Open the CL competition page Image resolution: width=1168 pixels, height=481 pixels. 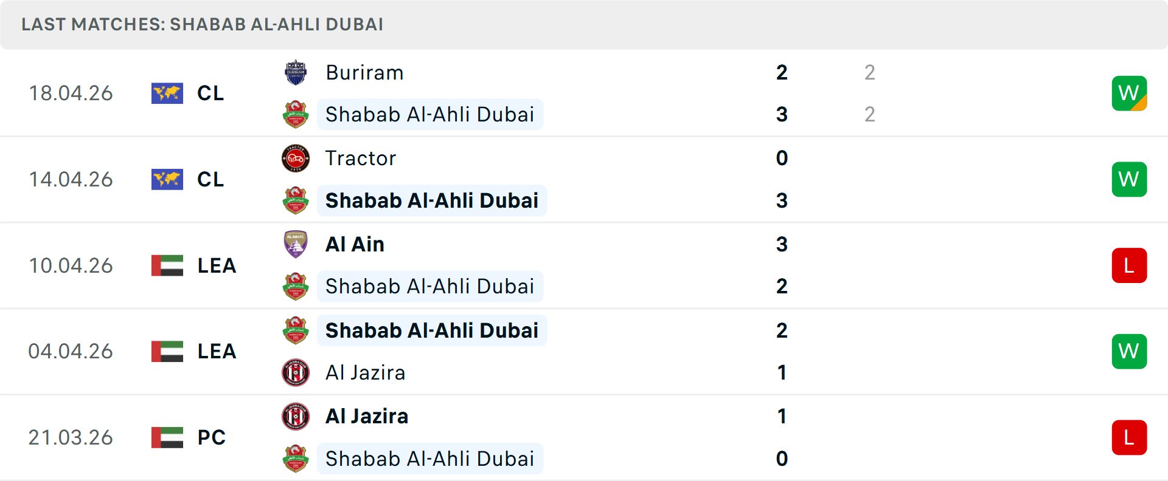tap(210, 93)
